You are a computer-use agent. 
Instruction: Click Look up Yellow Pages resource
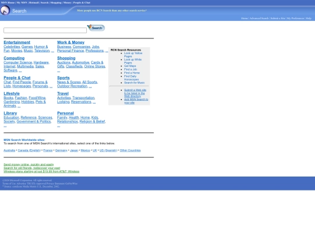[x=133, y=55]
